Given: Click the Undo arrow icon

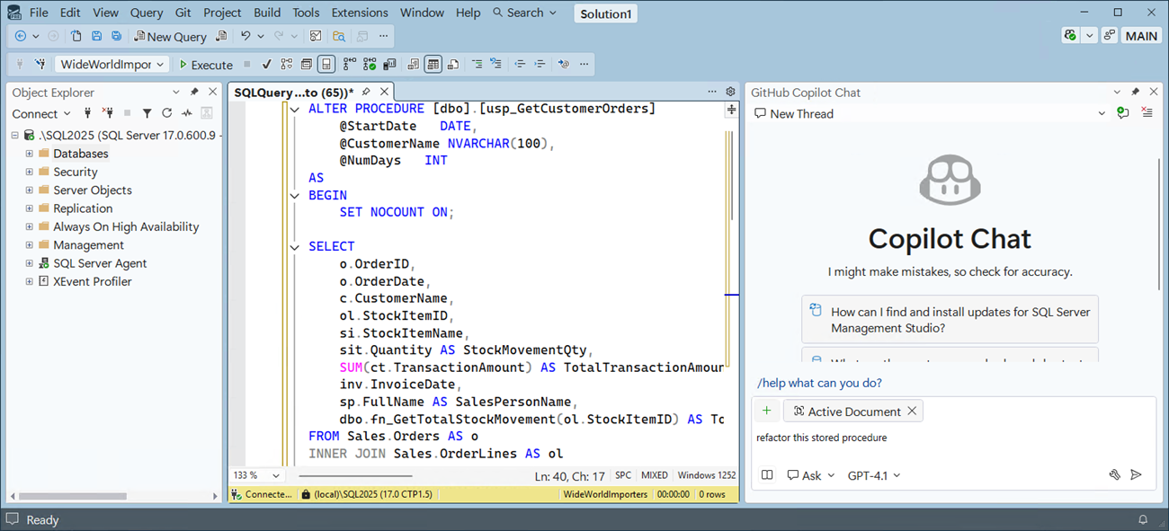Looking at the screenshot, I should pyautogui.click(x=245, y=36).
